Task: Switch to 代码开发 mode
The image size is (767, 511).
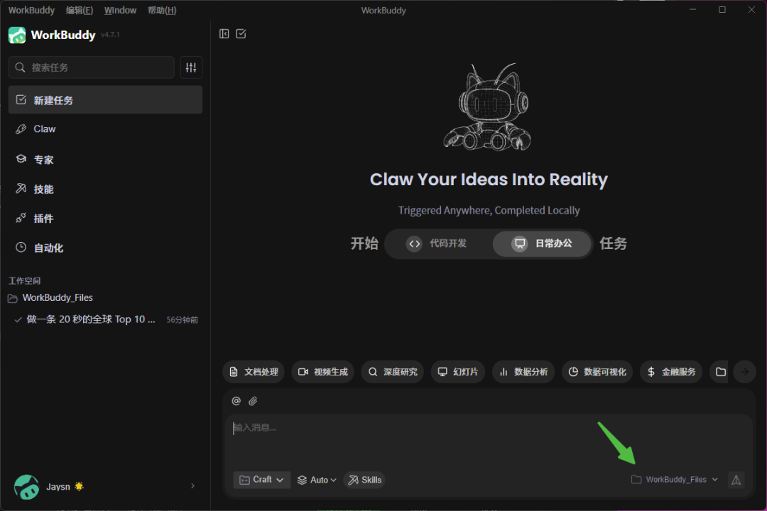Action: pyautogui.click(x=437, y=243)
